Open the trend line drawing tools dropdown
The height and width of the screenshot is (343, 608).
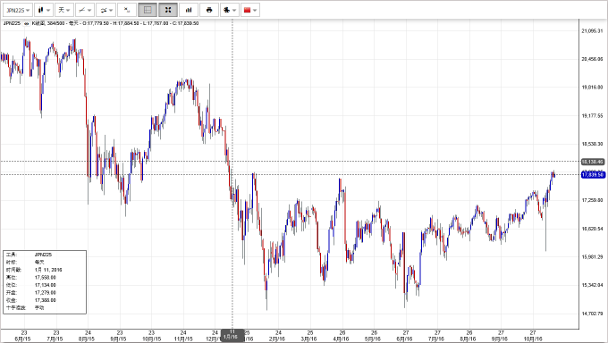pyautogui.click(x=85, y=10)
